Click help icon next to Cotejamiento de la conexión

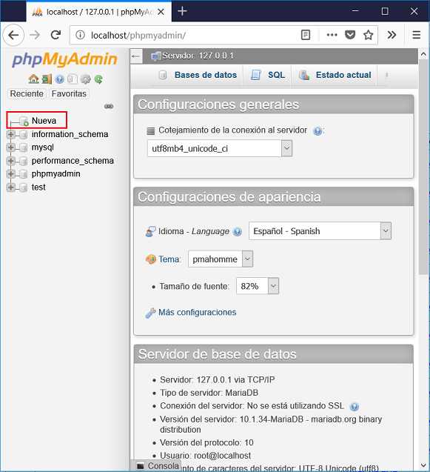pos(318,131)
